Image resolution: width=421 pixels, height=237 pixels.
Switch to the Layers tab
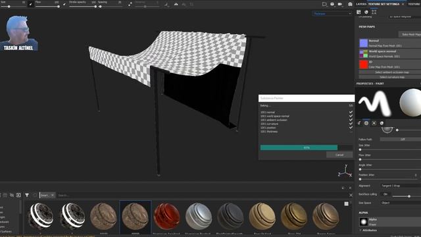pyautogui.click(x=361, y=4)
